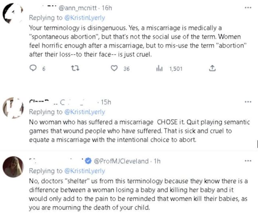This screenshot has height=222, width=258.
Task: Share ann_mcnitt's tweet via the share icon
Action: pyautogui.click(x=212, y=69)
